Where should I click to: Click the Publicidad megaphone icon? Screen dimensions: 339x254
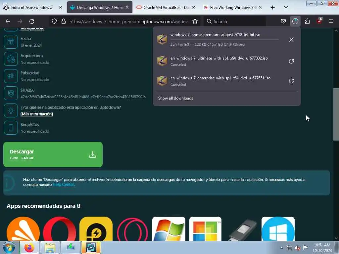pos(11,76)
